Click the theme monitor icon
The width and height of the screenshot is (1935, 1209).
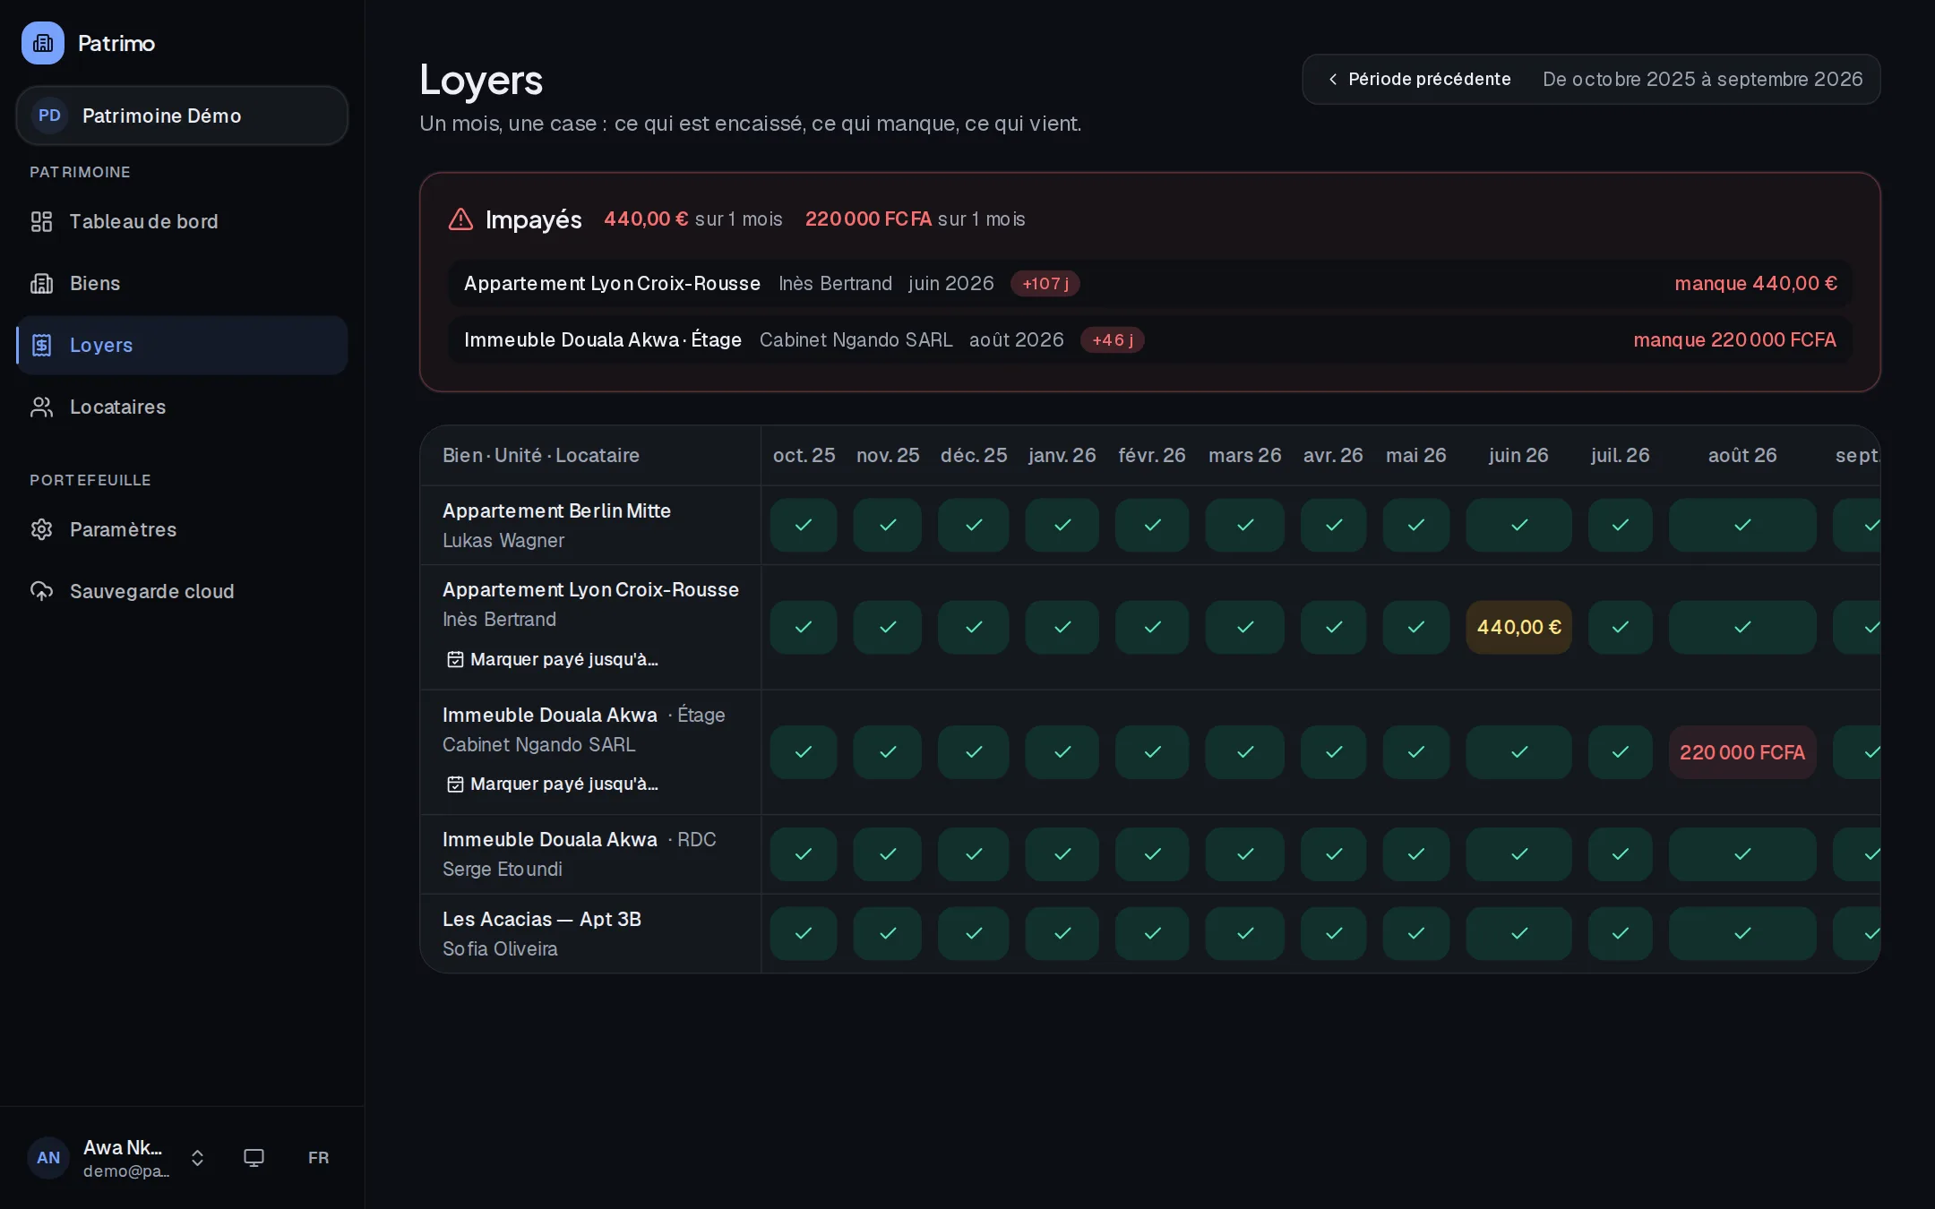click(x=254, y=1157)
